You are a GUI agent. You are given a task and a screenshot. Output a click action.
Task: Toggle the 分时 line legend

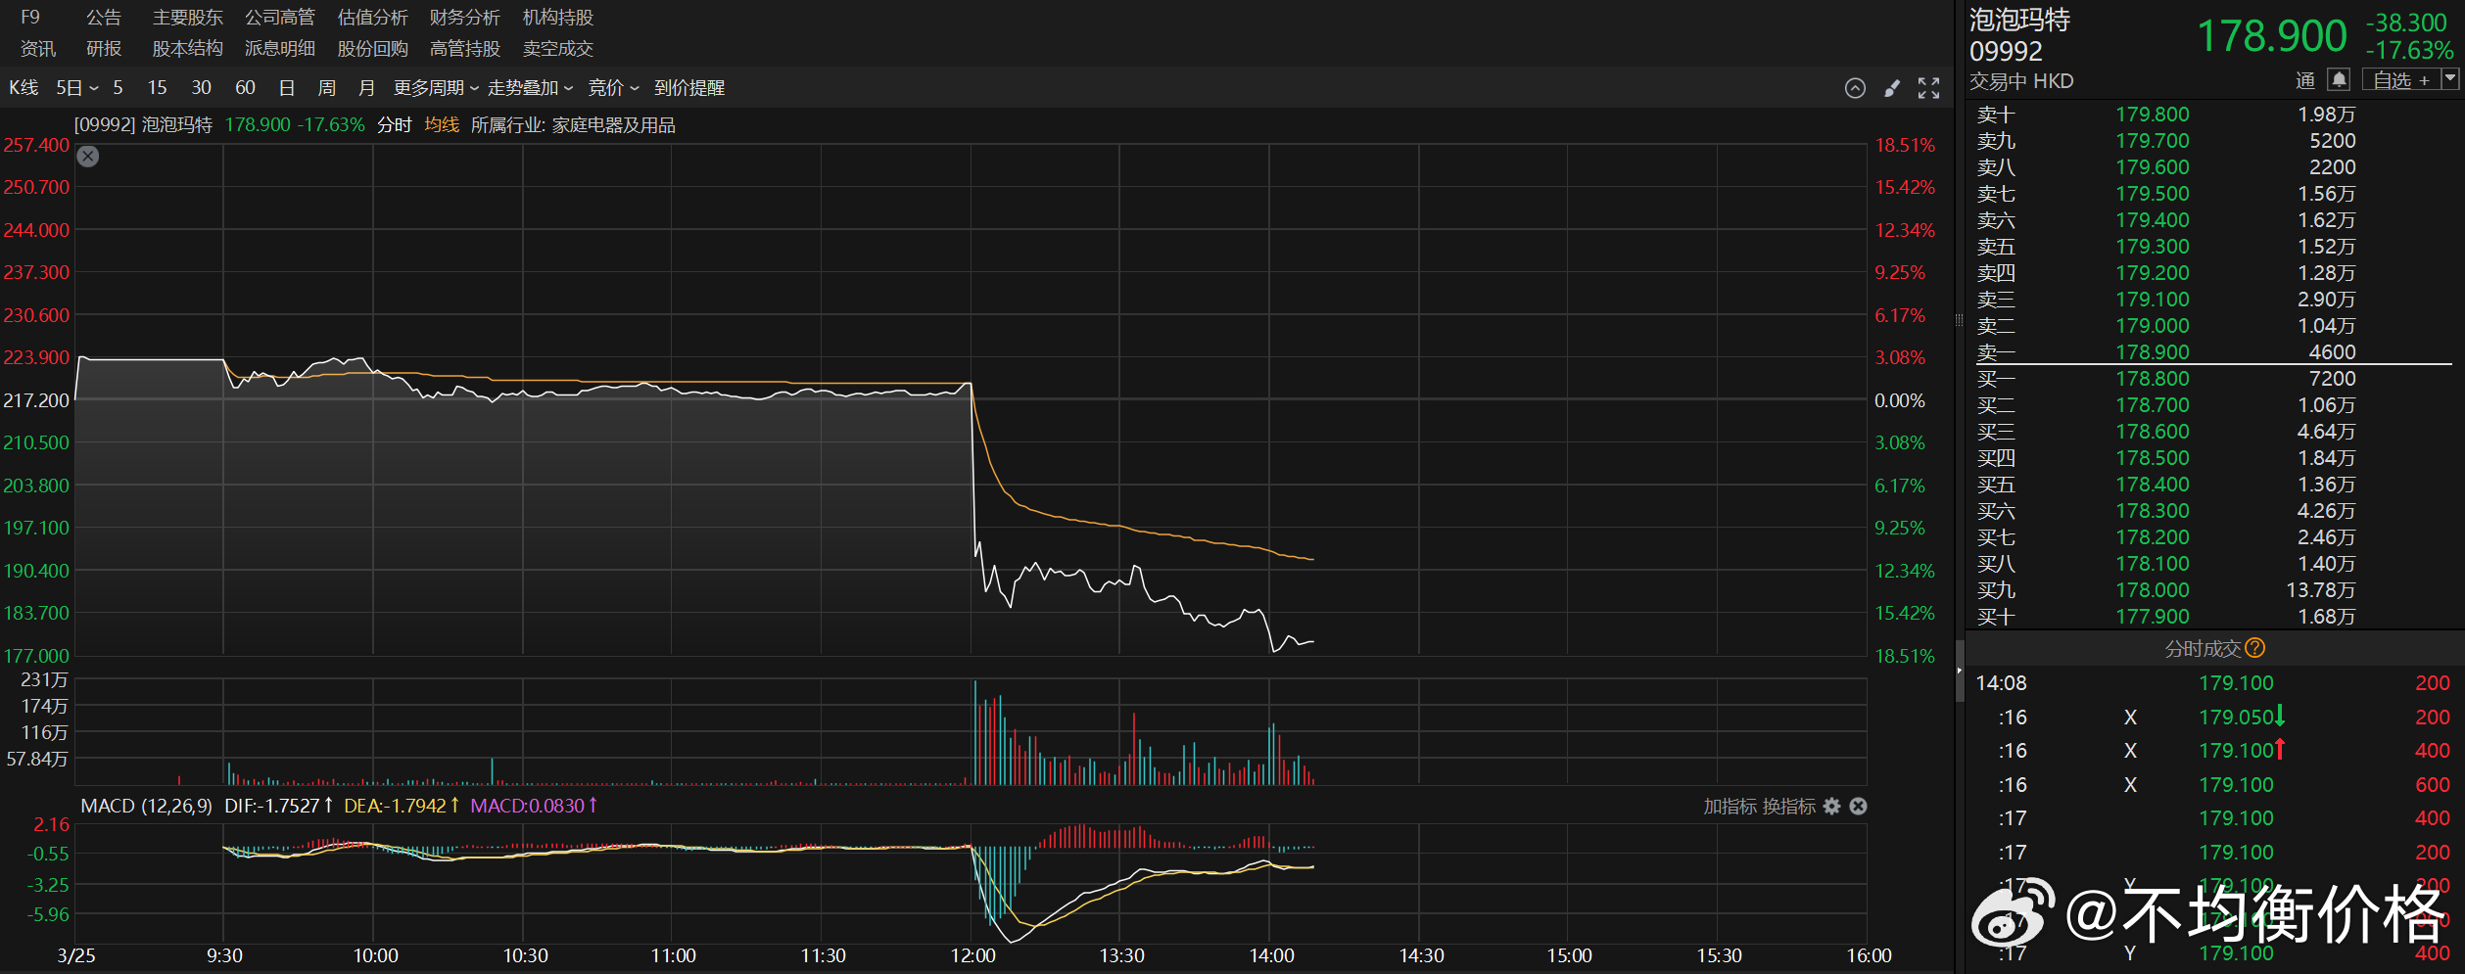coord(395,125)
